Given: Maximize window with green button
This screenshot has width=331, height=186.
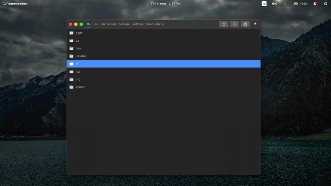Looking at the screenshot, I should (81, 24).
